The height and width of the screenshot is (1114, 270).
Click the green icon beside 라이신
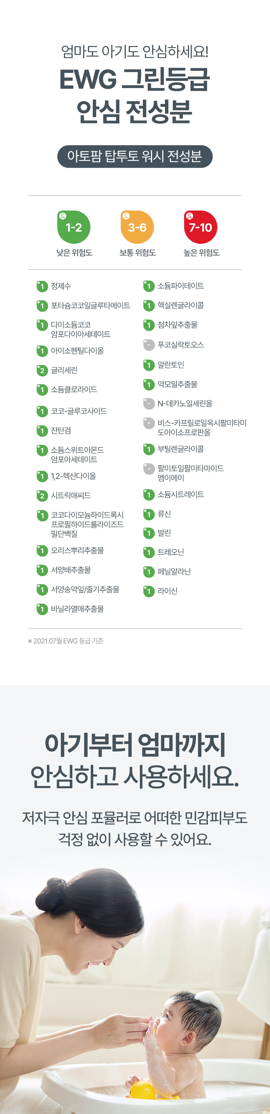(149, 591)
